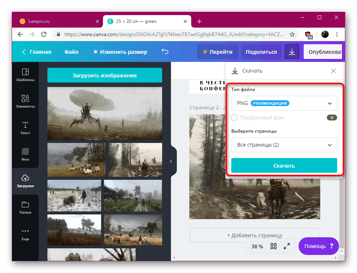The image size is (357, 273).
Task: Click the browser address bar URL
Action: (174, 34)
